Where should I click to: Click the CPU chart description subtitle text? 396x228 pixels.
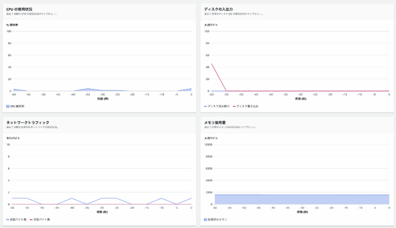pyautogui.click(x=32, y=14)
